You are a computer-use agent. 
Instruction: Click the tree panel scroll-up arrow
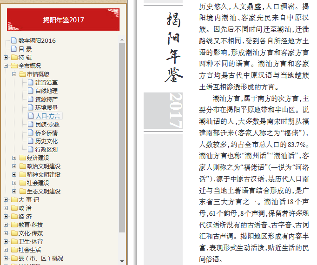point(122,40)
